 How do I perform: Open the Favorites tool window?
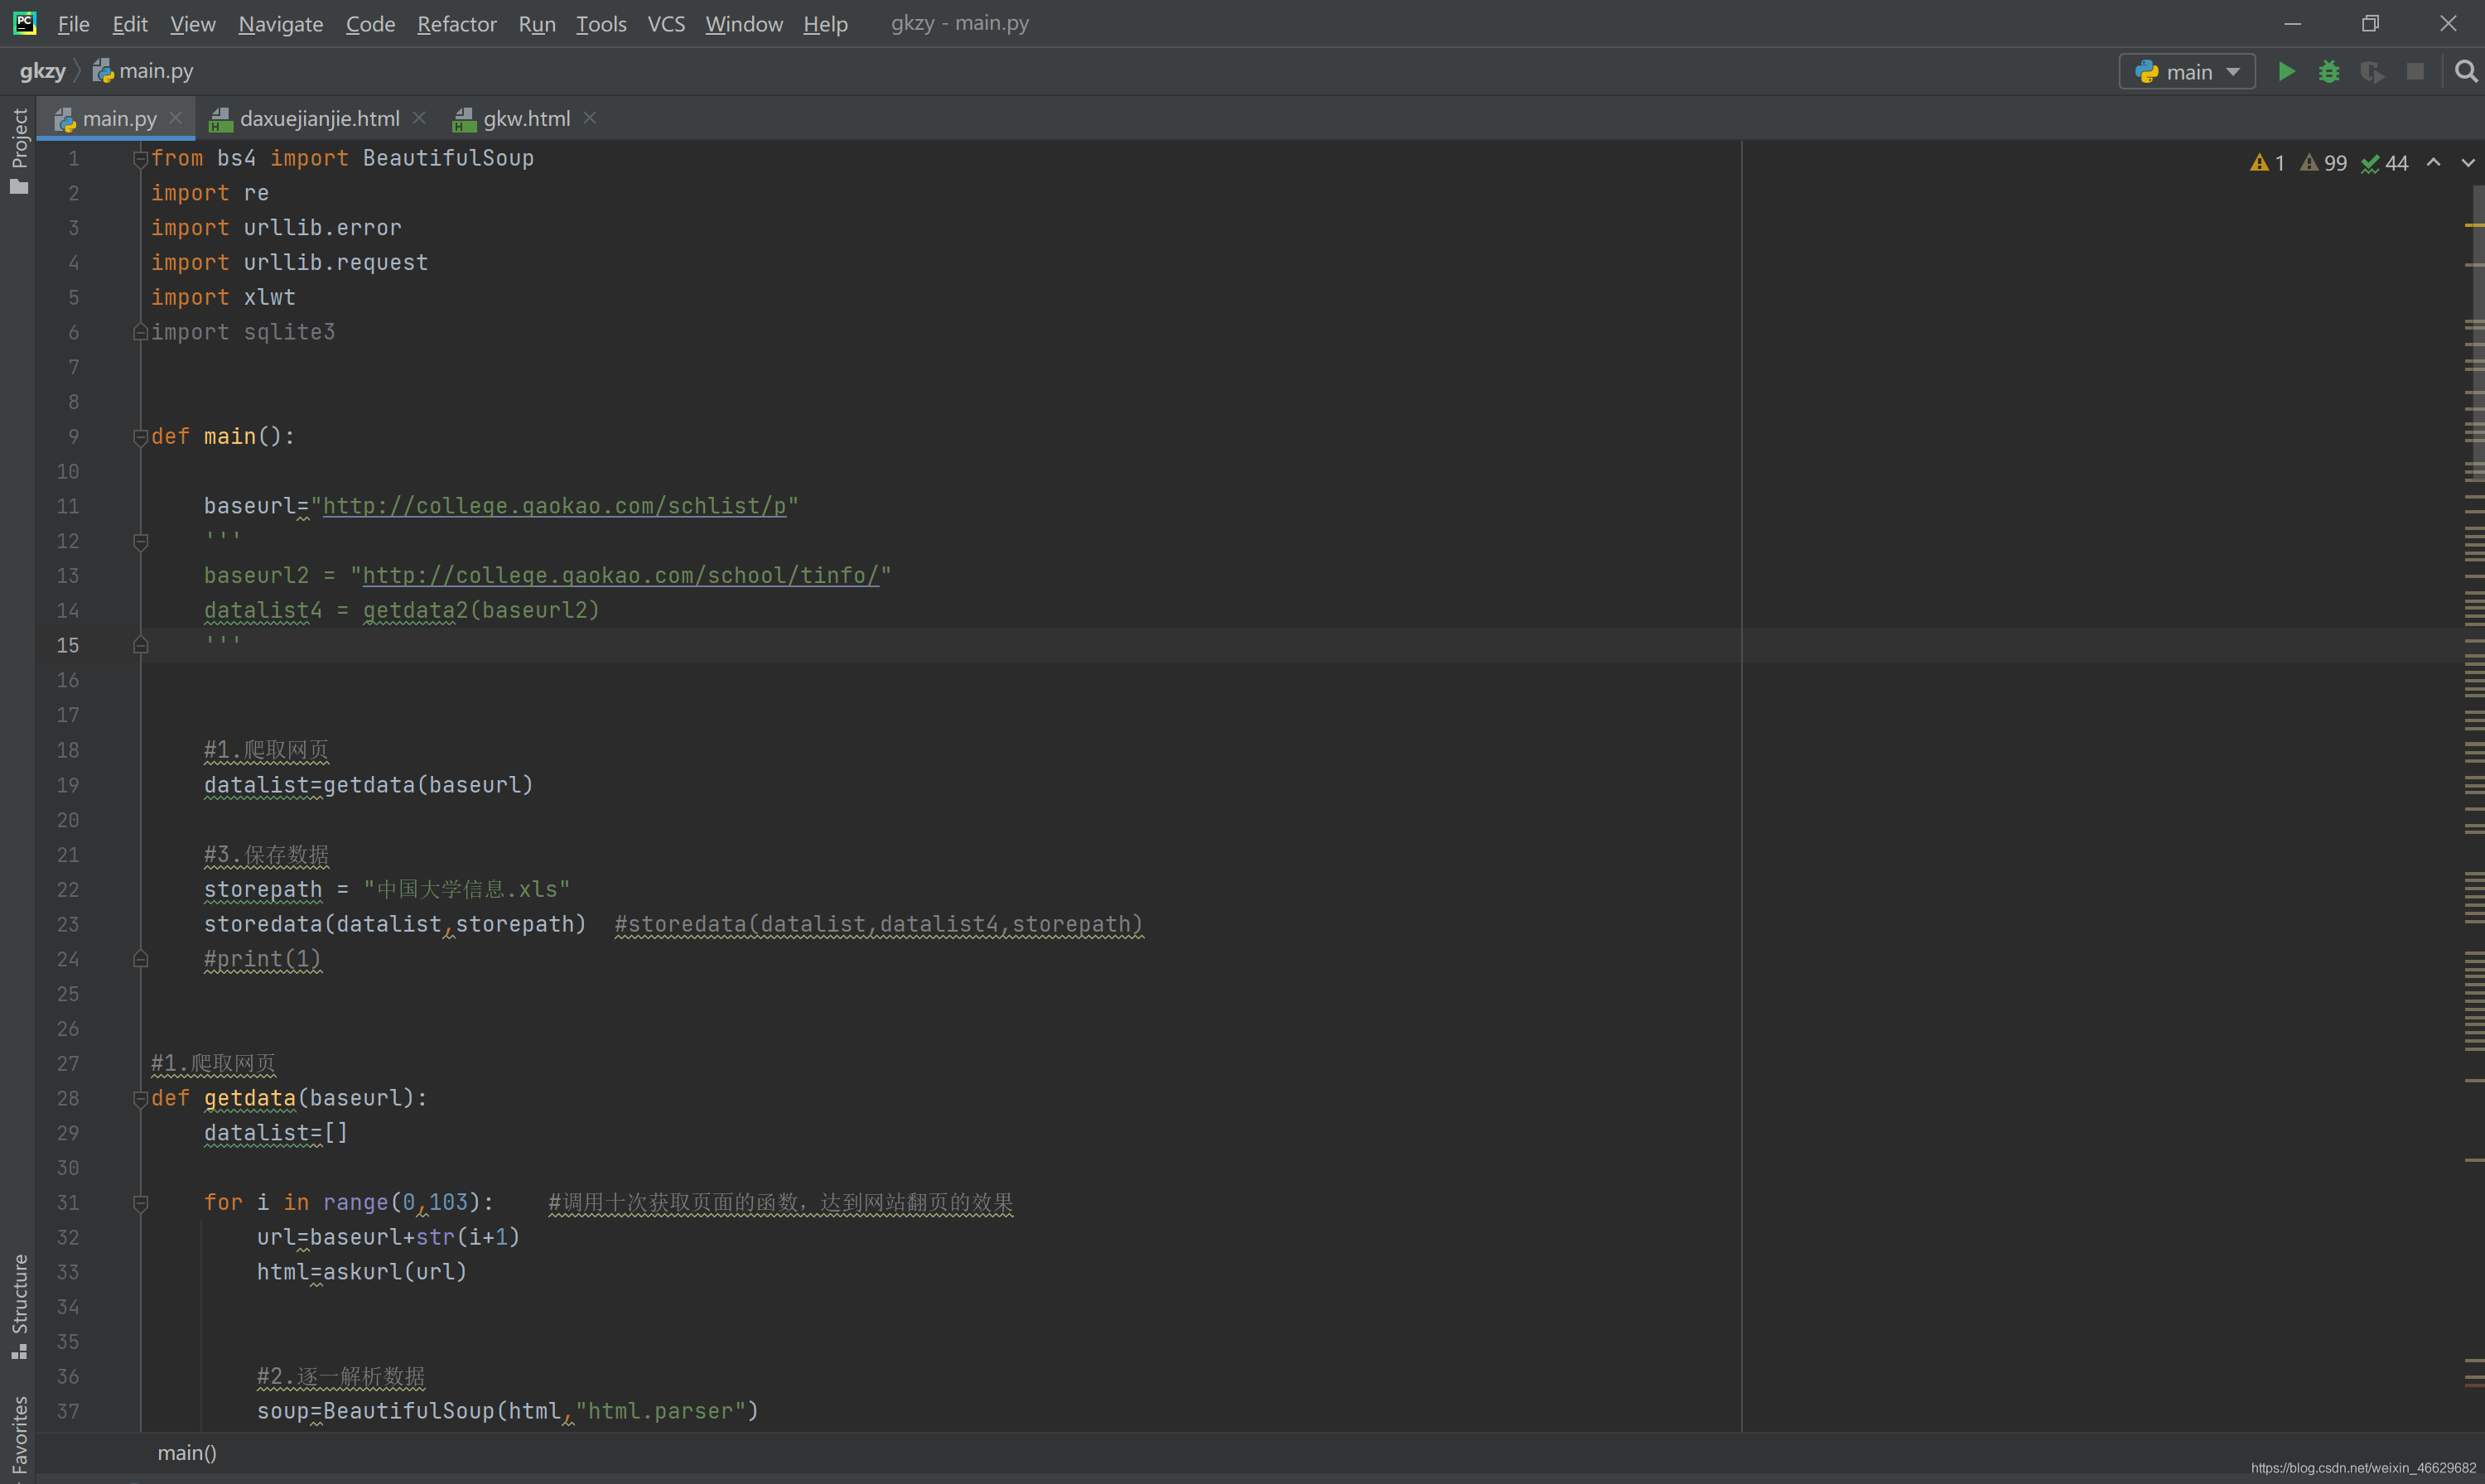click(19, 1435)
